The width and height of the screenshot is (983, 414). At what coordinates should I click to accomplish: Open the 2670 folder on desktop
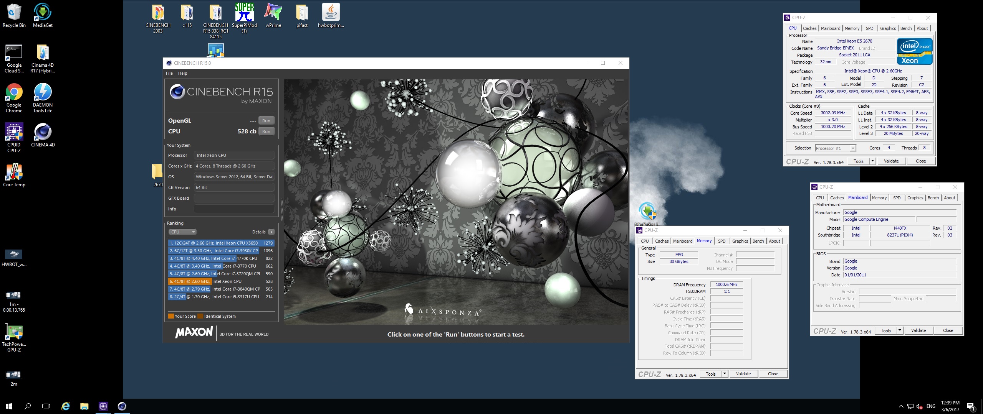(158, 175)
